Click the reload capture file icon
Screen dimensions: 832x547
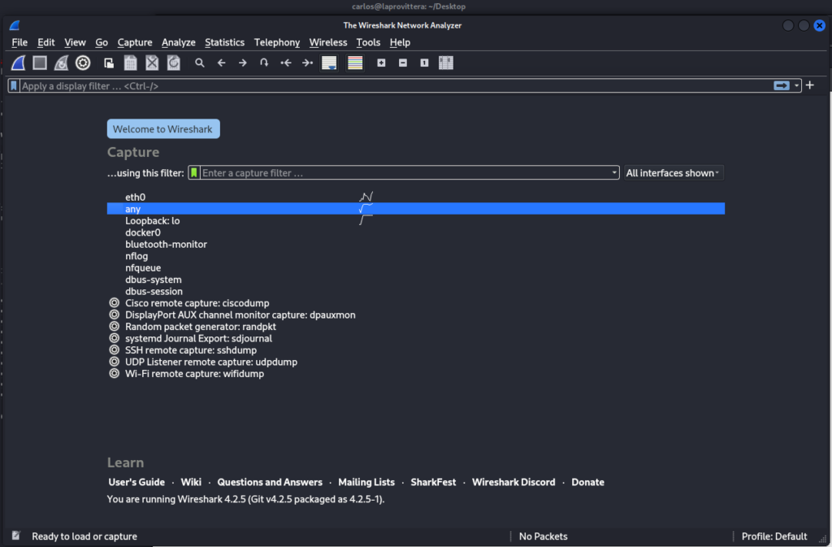pos(173,63)
